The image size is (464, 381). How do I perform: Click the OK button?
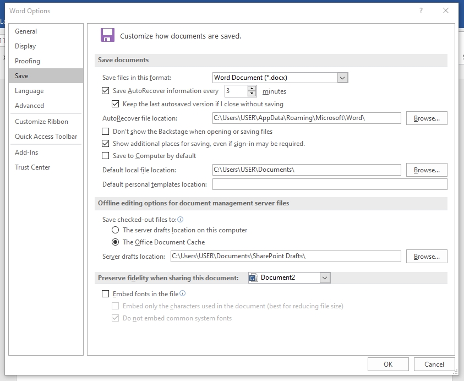[x=388, y=364]
